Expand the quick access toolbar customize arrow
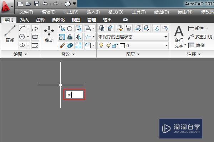The image size is (214, 142). click(75, 4)
